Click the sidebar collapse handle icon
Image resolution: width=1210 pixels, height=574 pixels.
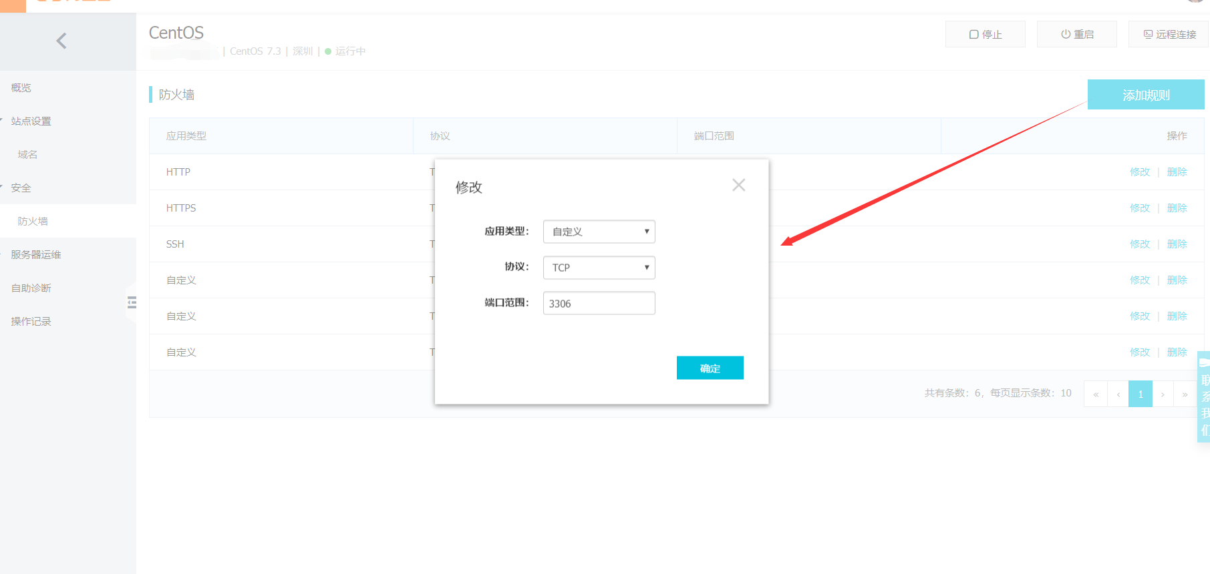coord(132,302)
